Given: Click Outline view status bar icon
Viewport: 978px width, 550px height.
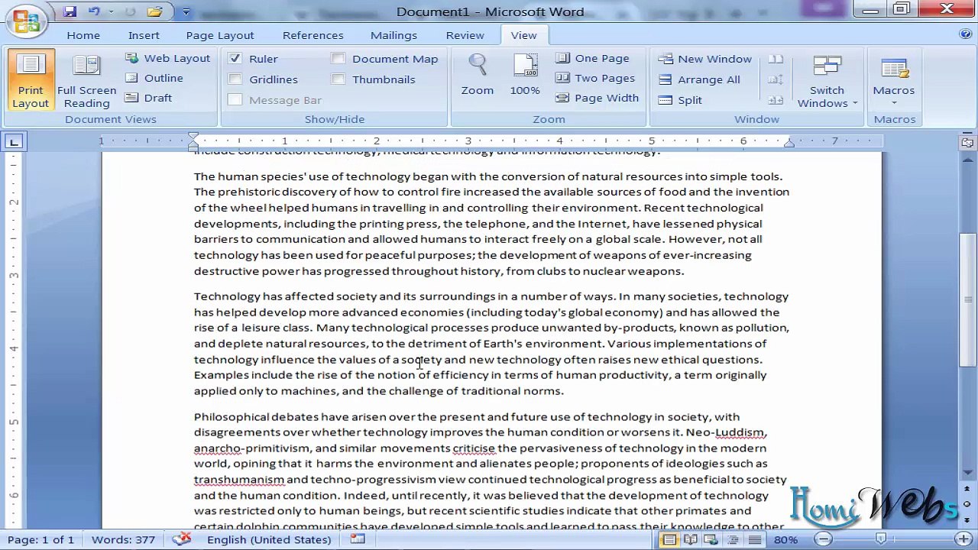Looking at the screenshot, I should (x=733, y=540).
